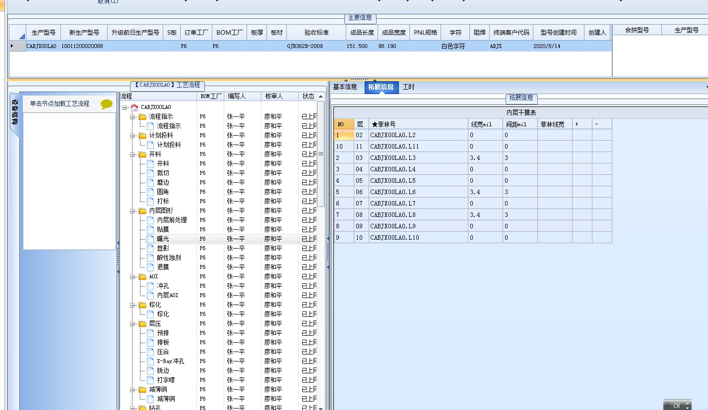
Task: Select the vertical 设备结构 side tab
Action: pos(14,112)
